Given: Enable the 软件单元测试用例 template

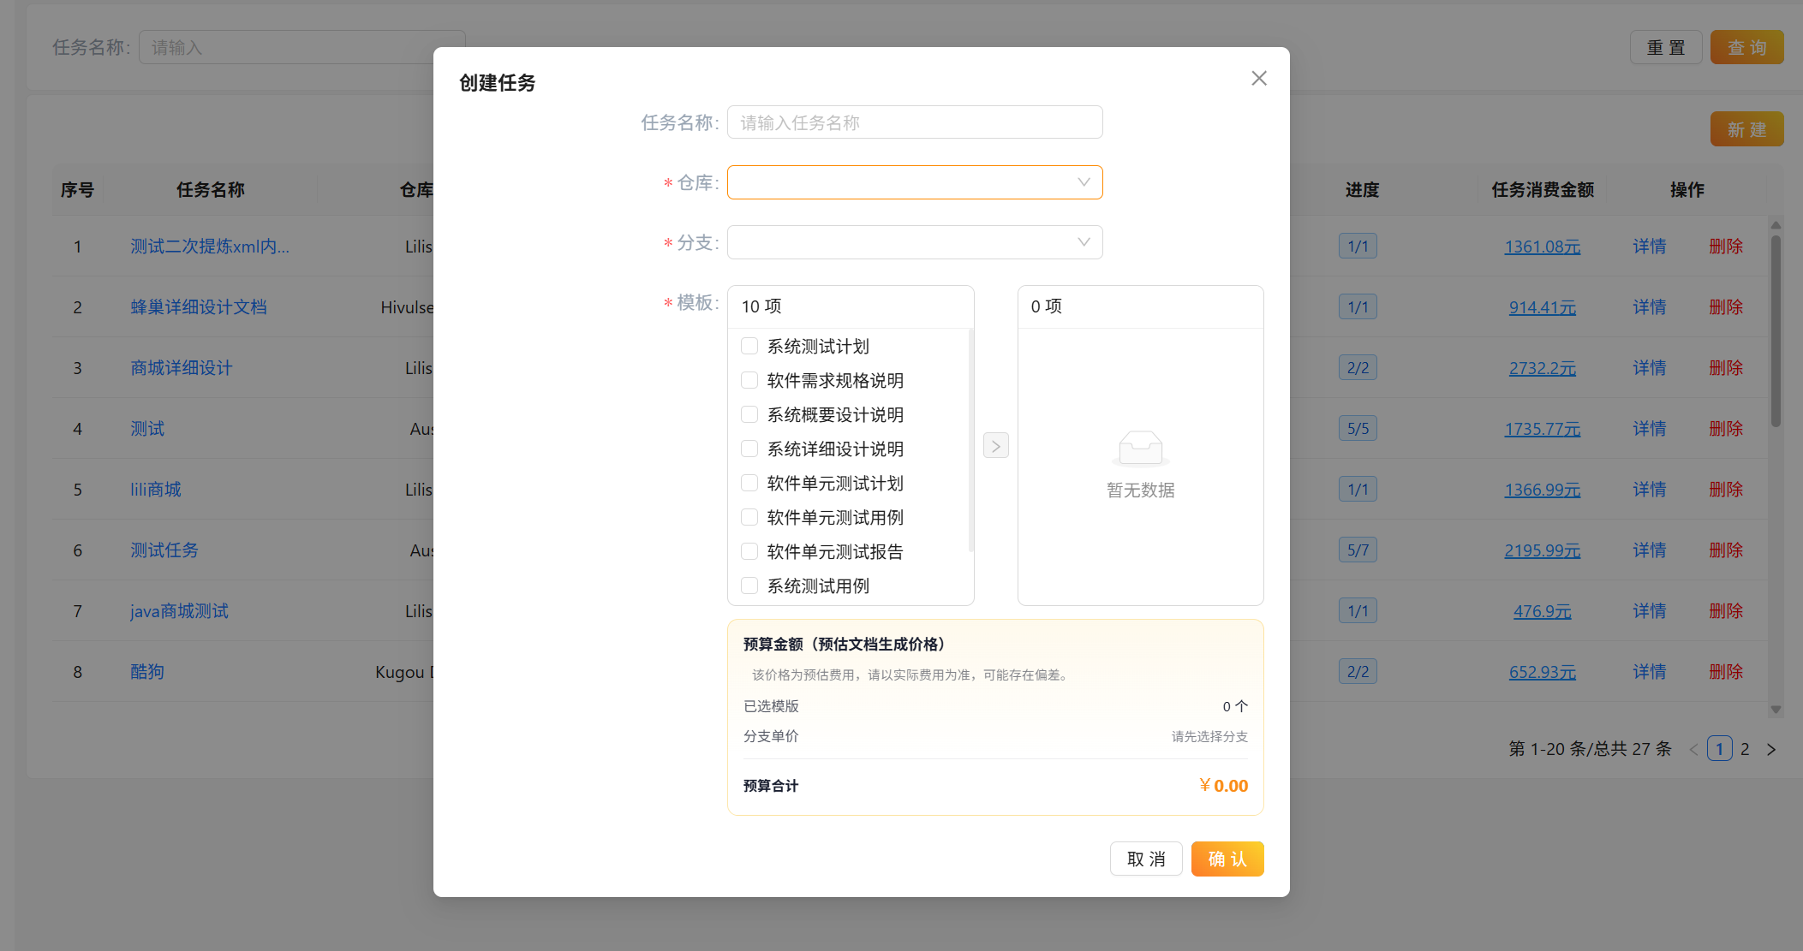Looking at the screenshot, I should pos(749,517).
